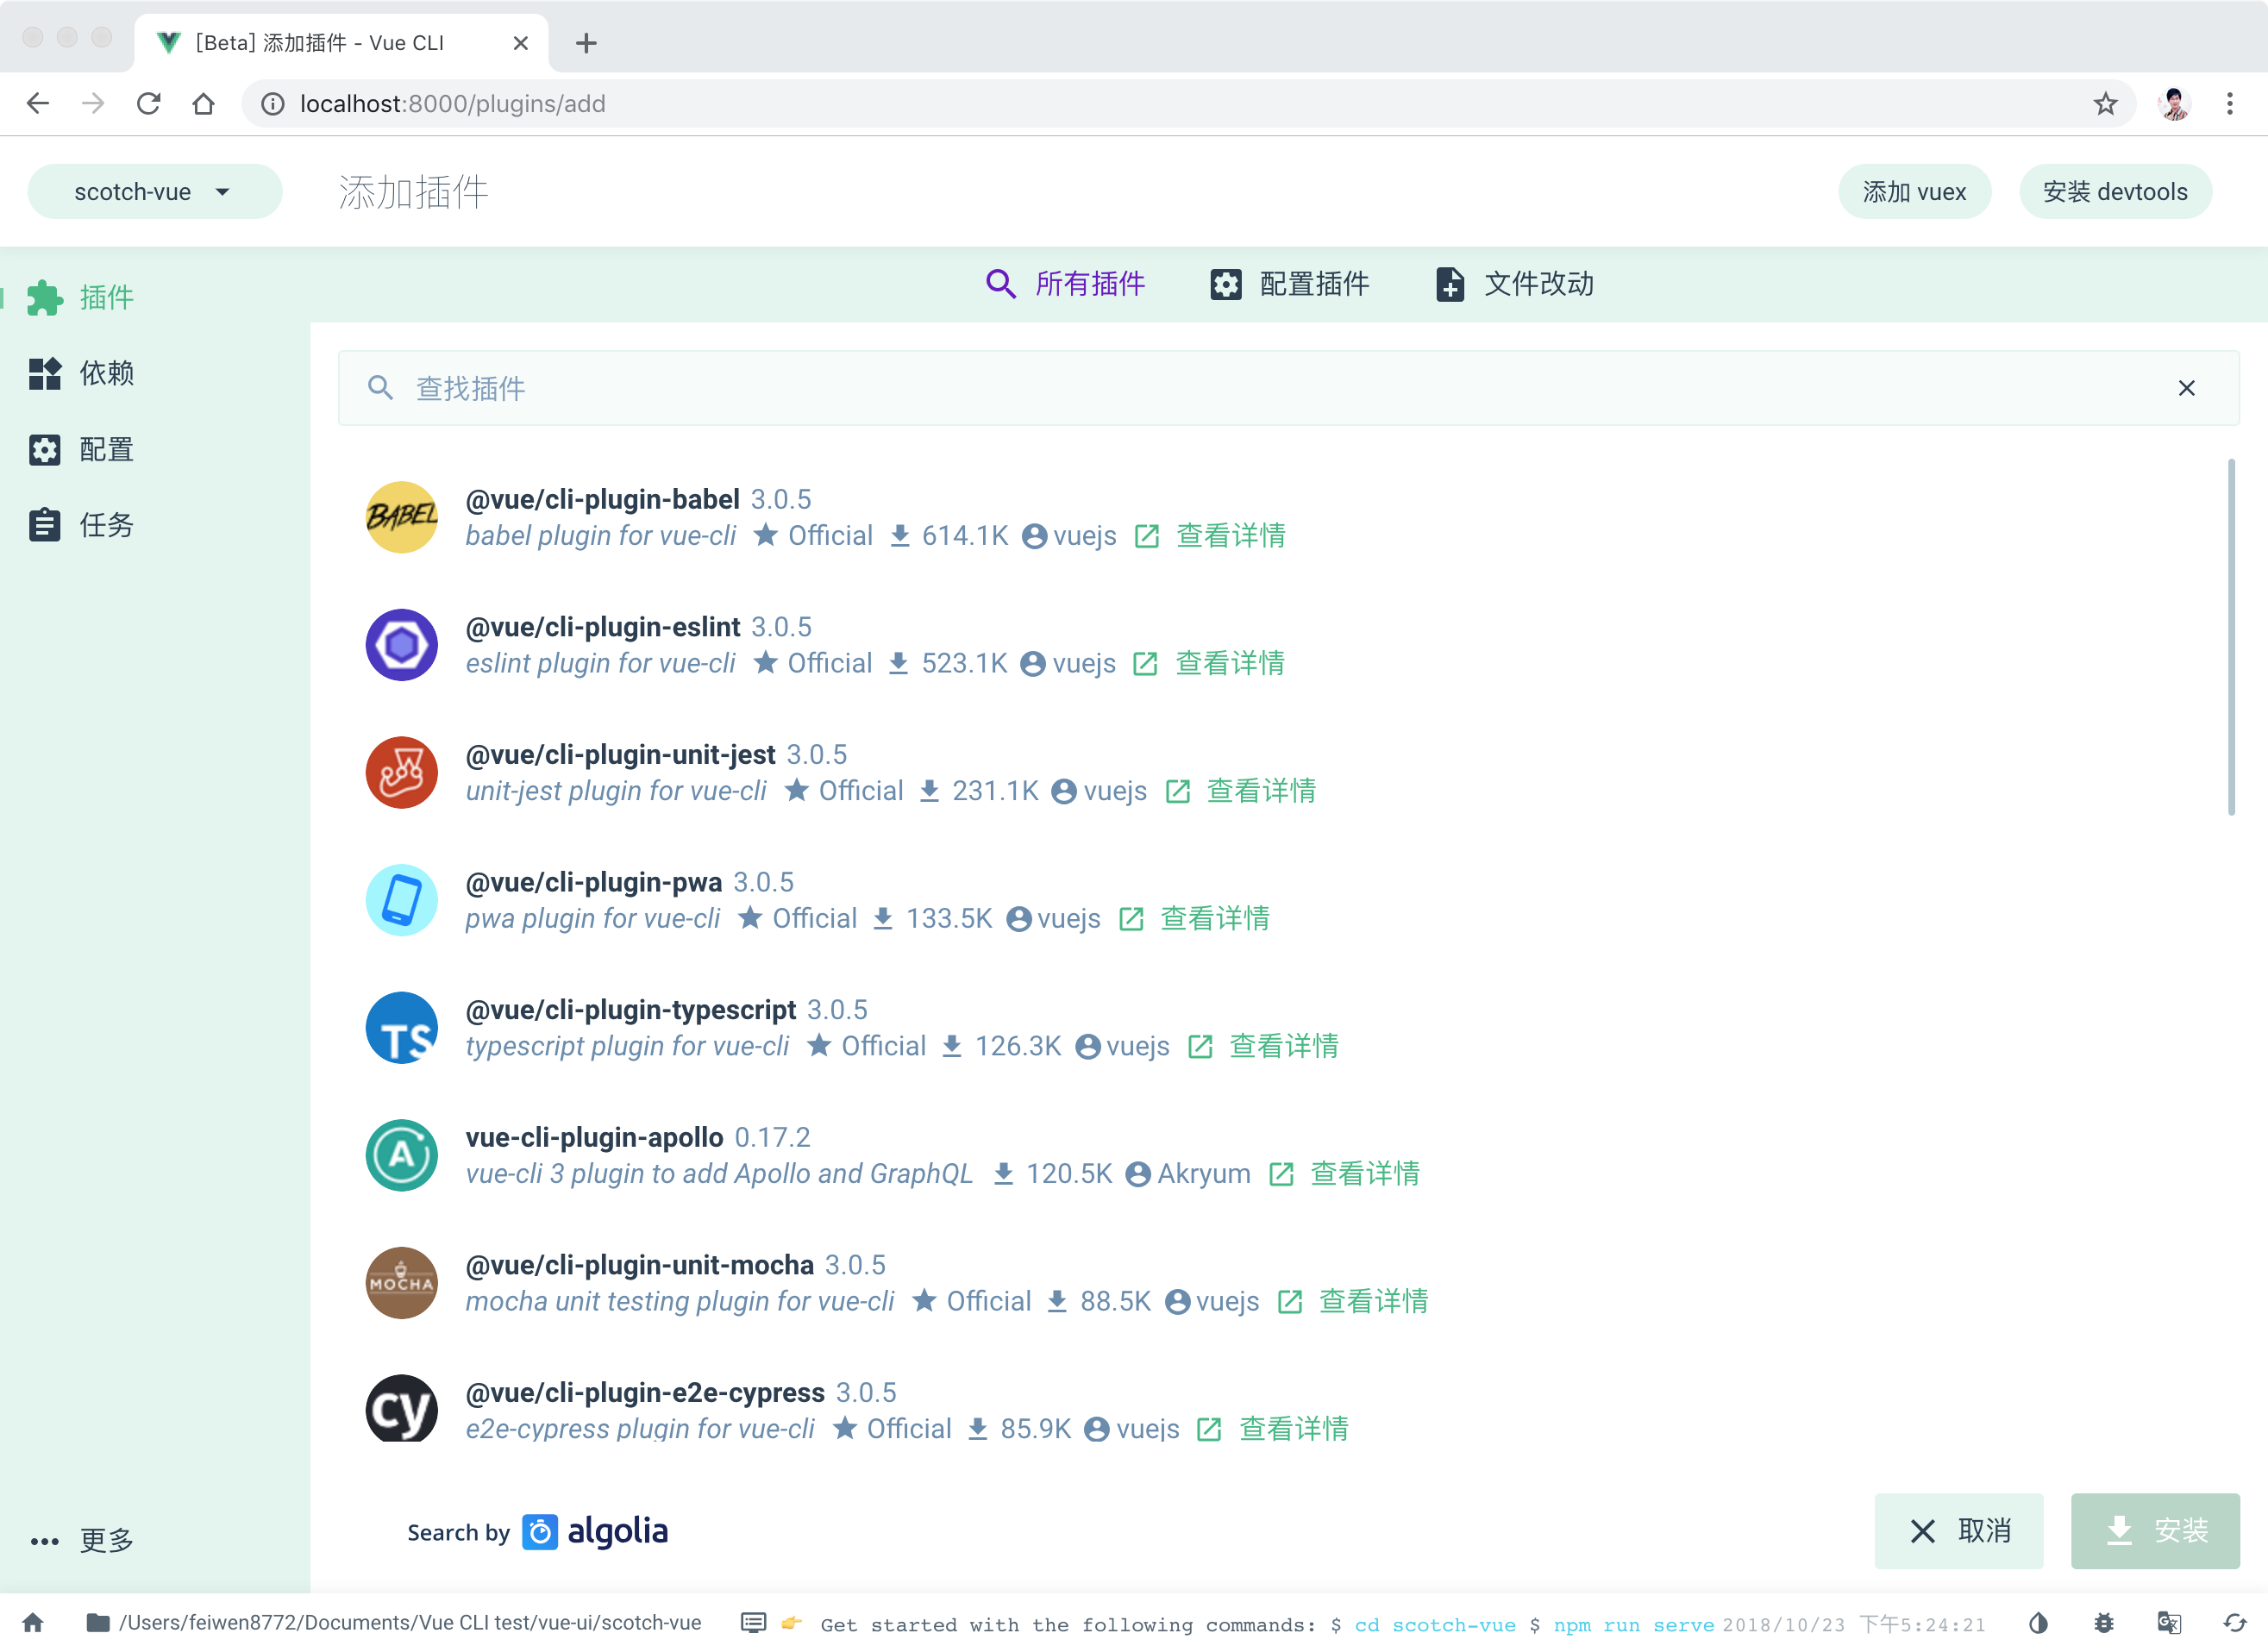Switch to the 所有插件 tab
Viewport: 2268px width, 1652px height.
pos(1066,284)
